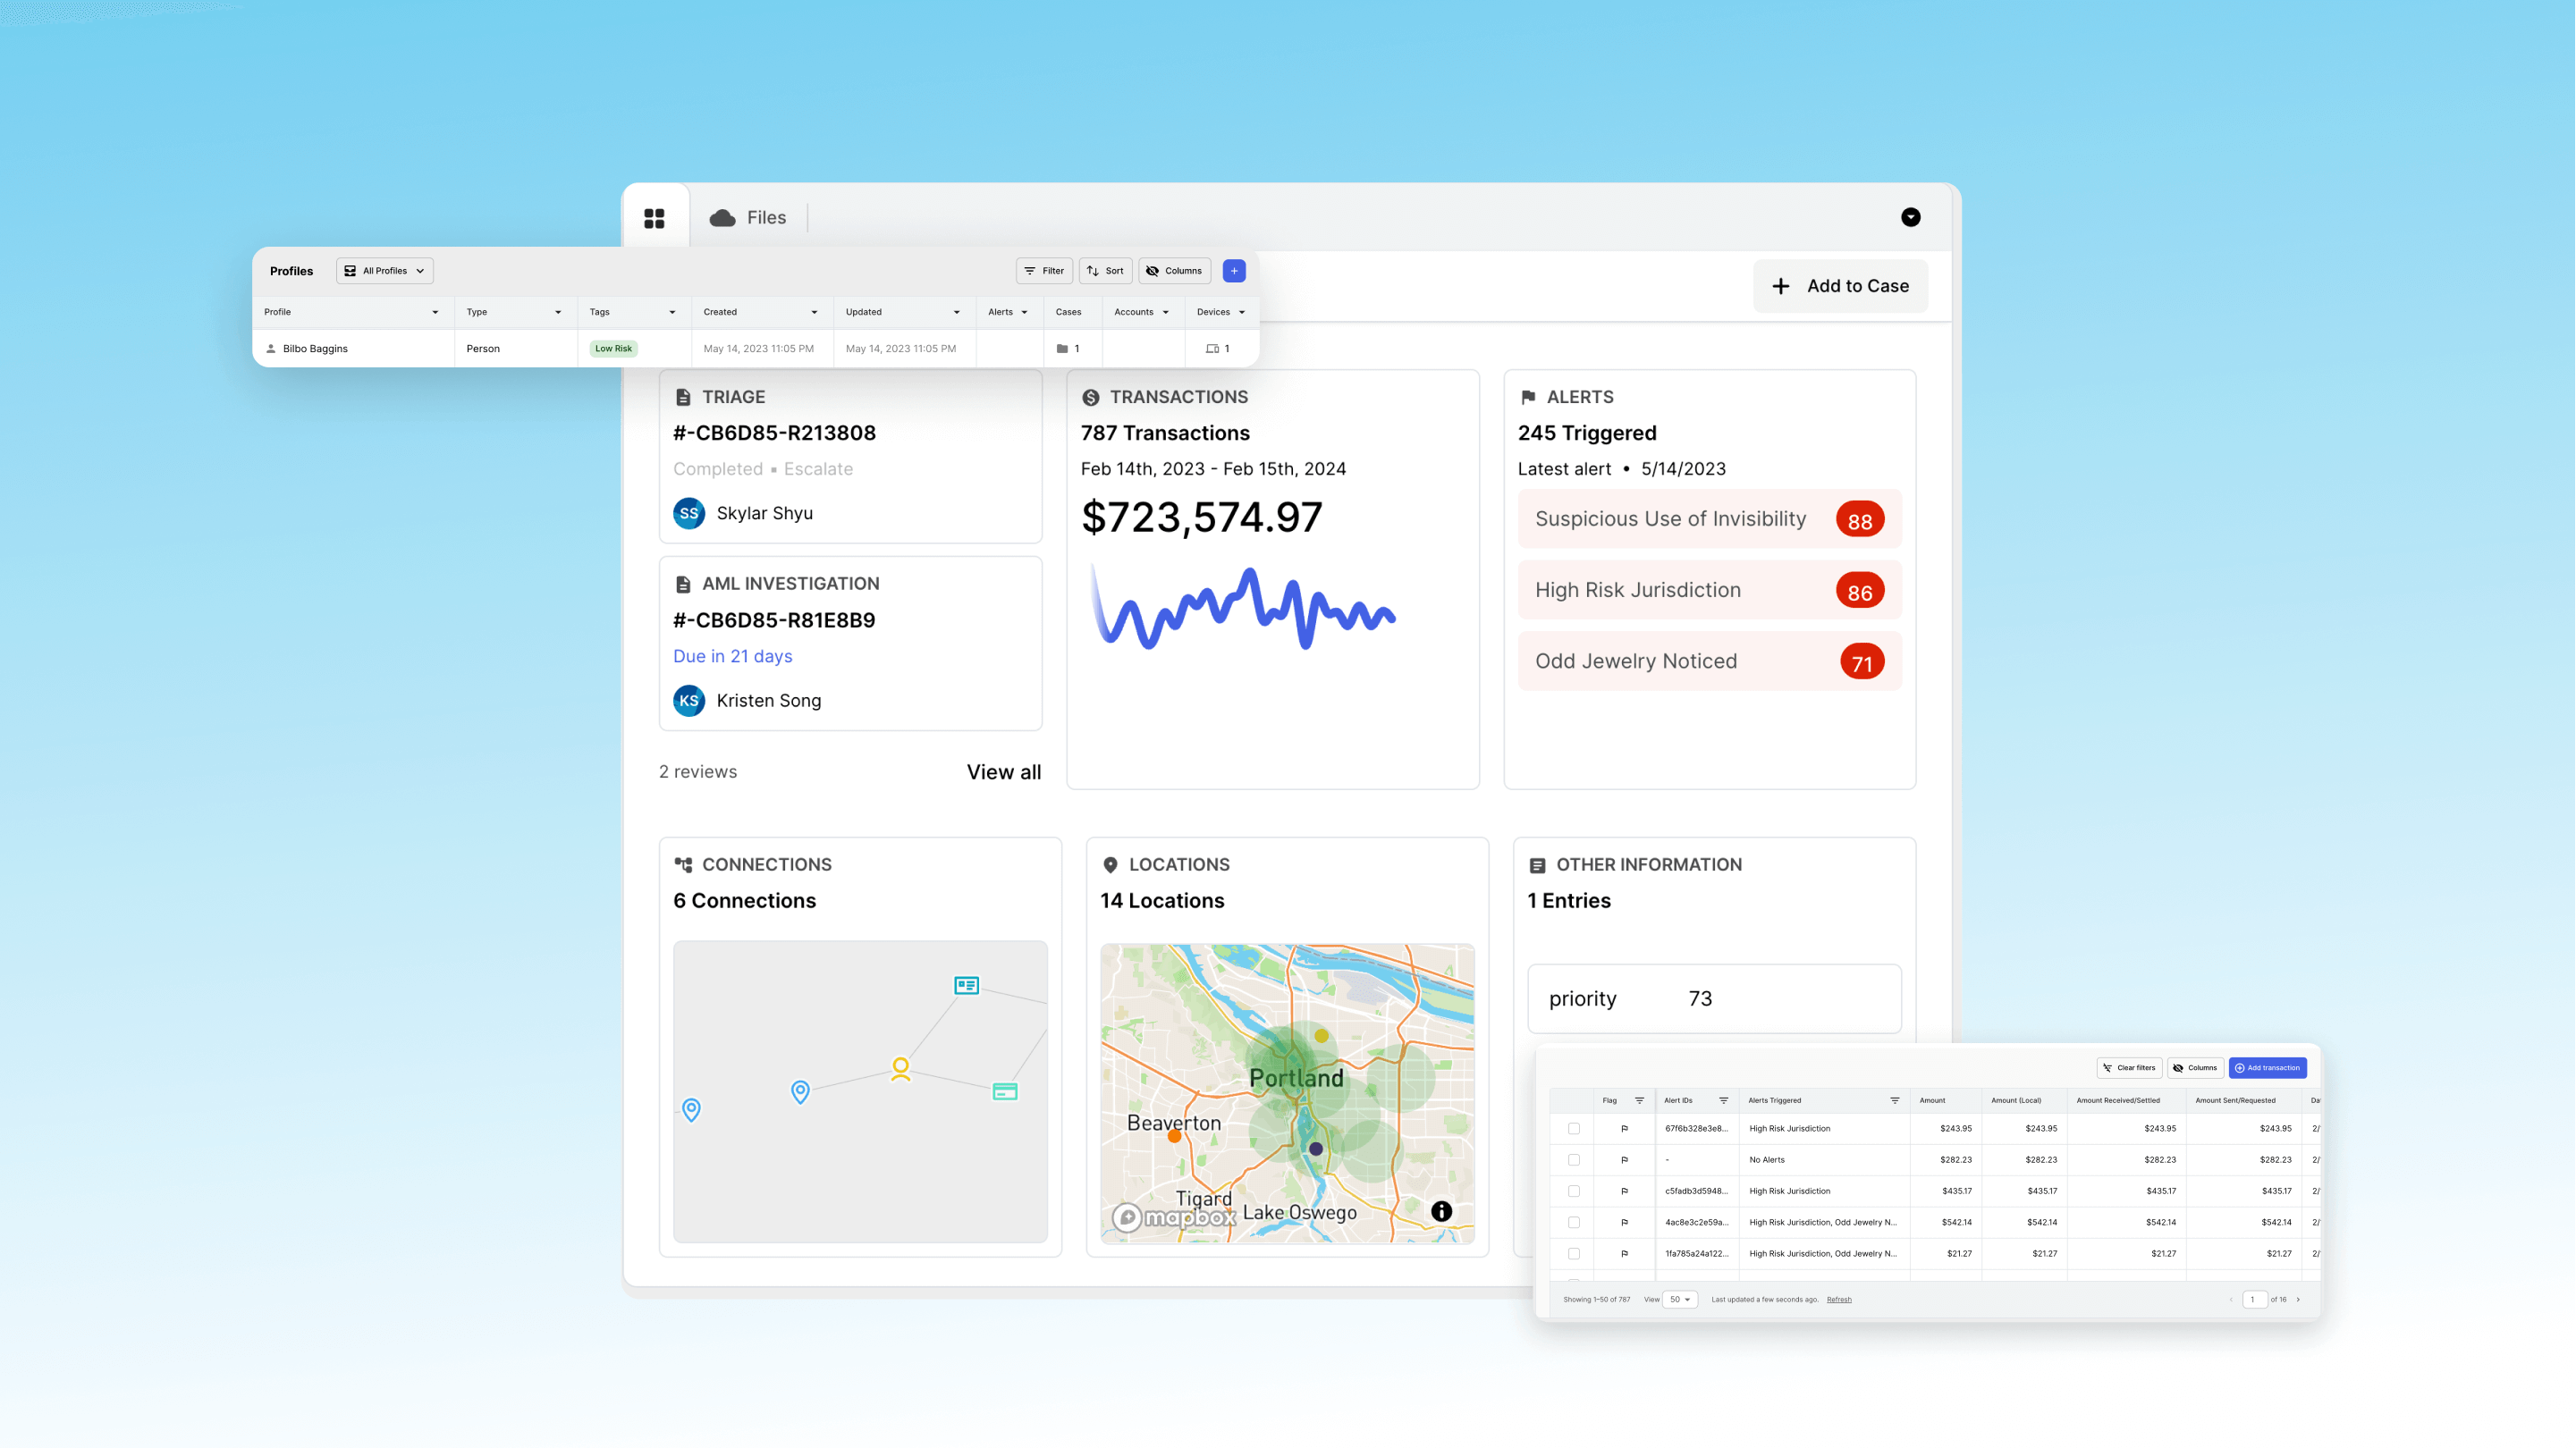Click Escalate next to Completed status

[817, 467]
